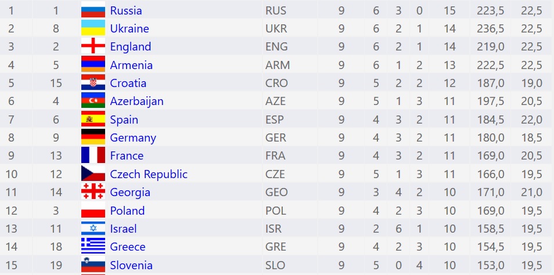
Task: Click the Greece flag icon
Action: click(x=93, y=246)
